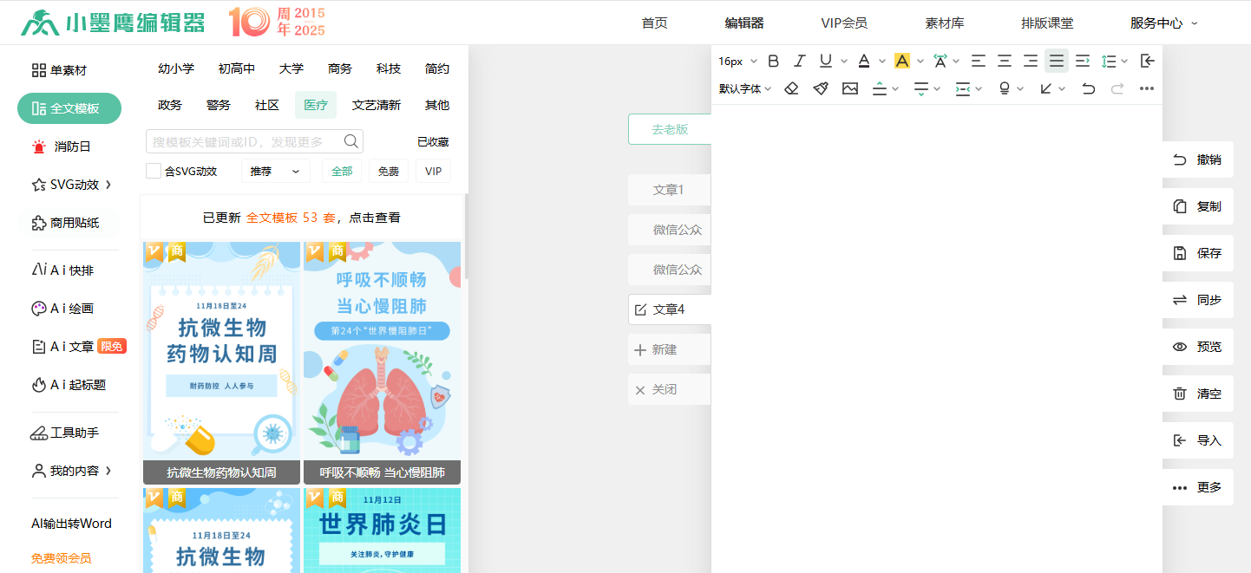Open the toolbar three-dots more menu
Viewport: 1251px width, 573px height.
(x=1147, y=88)
